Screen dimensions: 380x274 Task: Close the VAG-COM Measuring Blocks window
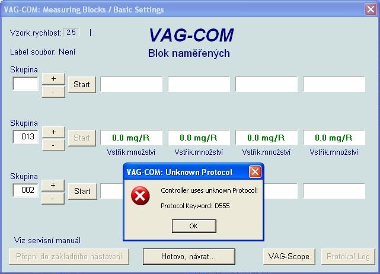(x=371, y=9)
